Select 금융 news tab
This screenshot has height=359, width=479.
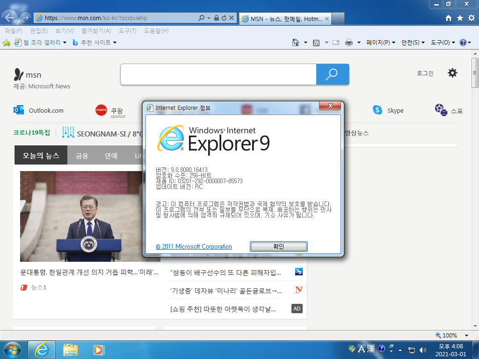point(82,156)
